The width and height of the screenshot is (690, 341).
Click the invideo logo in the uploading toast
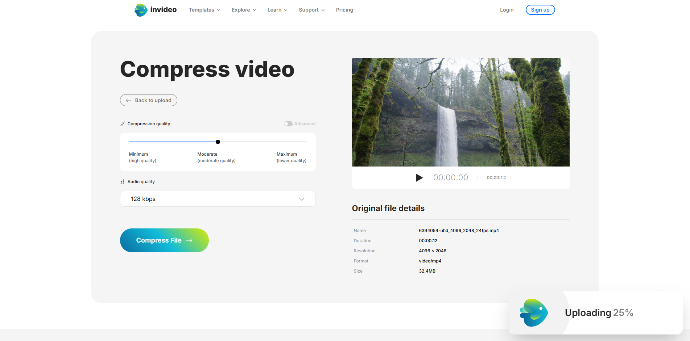533,312
